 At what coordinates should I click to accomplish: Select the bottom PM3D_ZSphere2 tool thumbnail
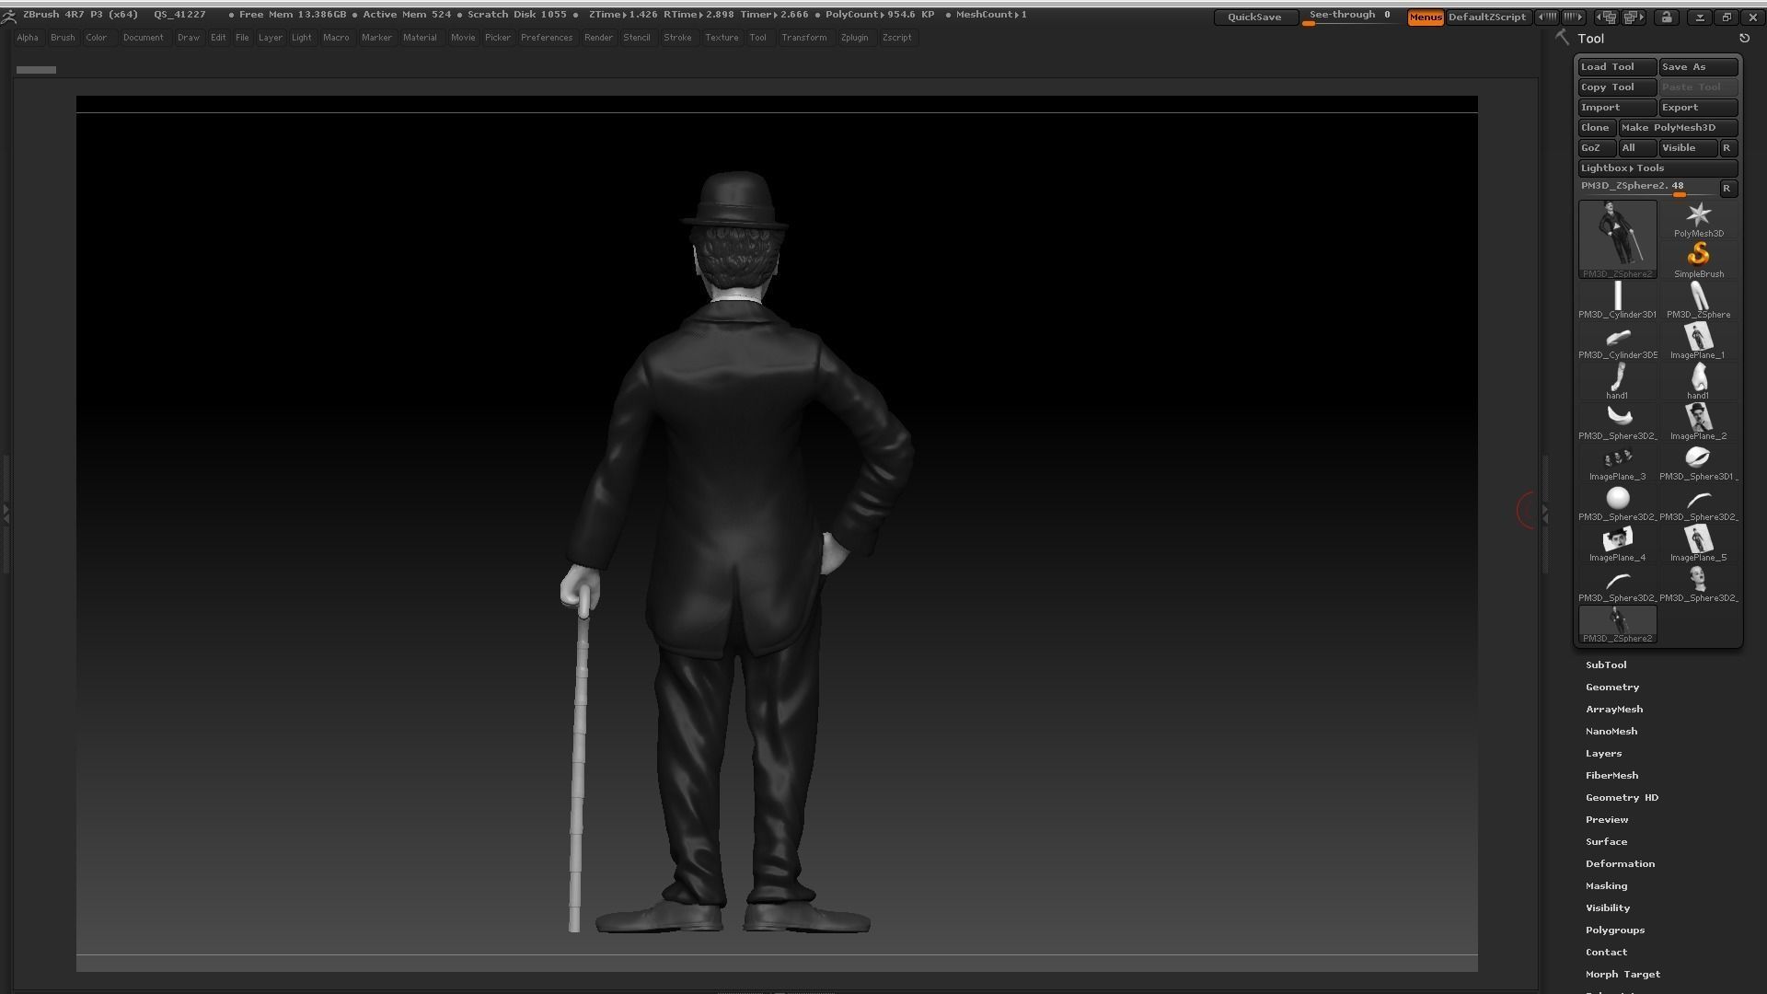pos(1617,624)
